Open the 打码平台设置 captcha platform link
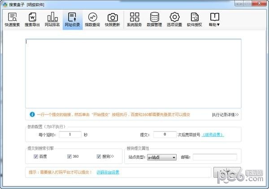 tap(108, 172)
